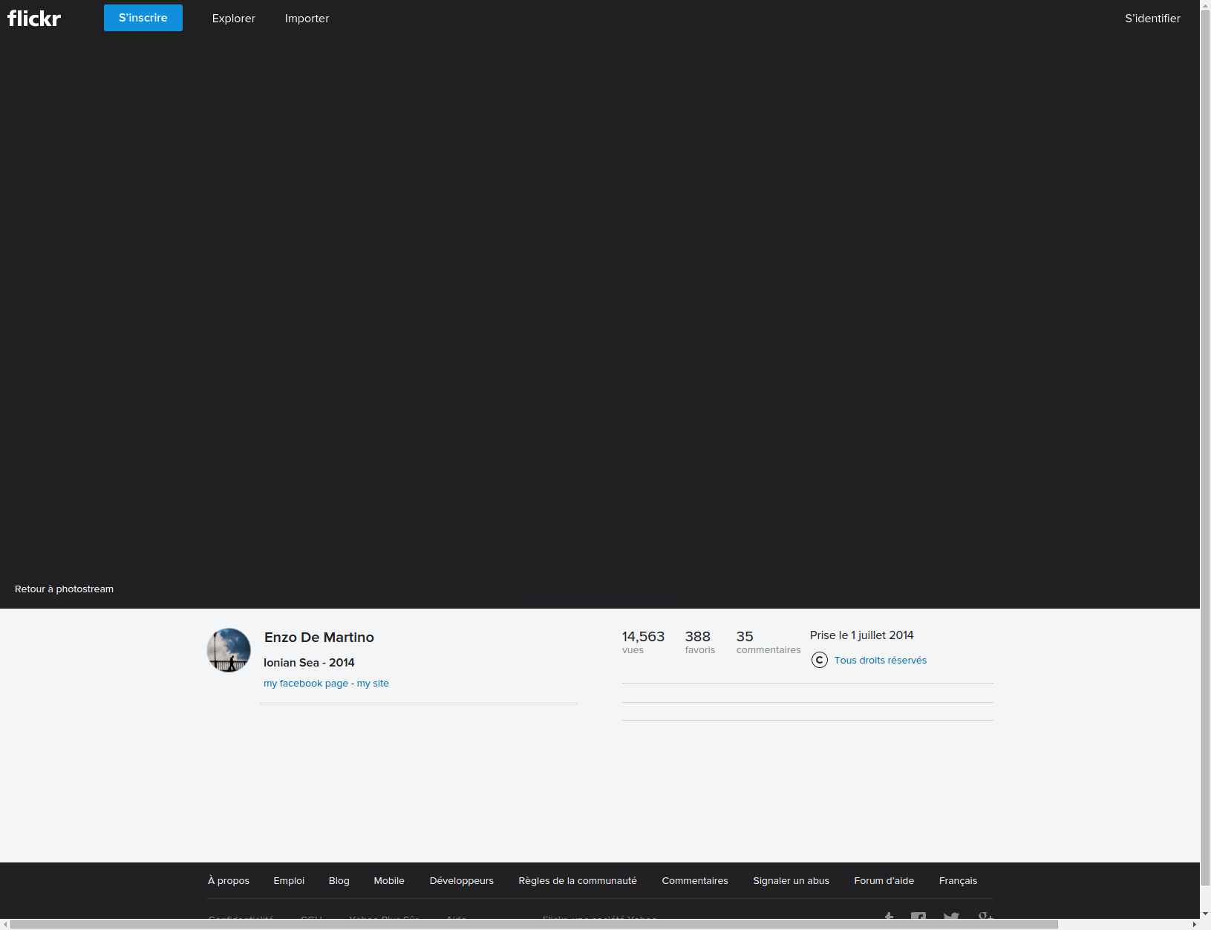
Task: Open Enzo De Martino's profile avatar
Action: (229, 650)
